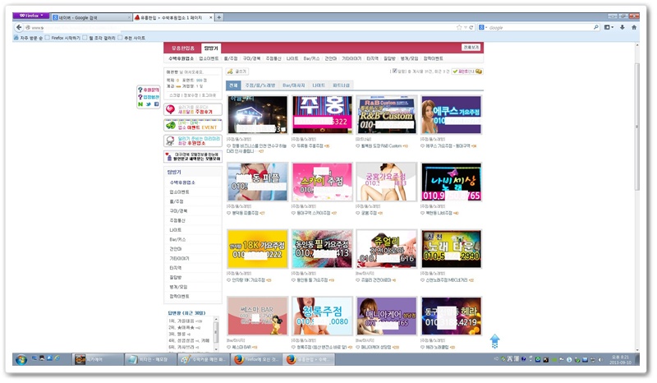Open the bookmarks menu dropdown button
657x383 pixels.
(609, 27)
